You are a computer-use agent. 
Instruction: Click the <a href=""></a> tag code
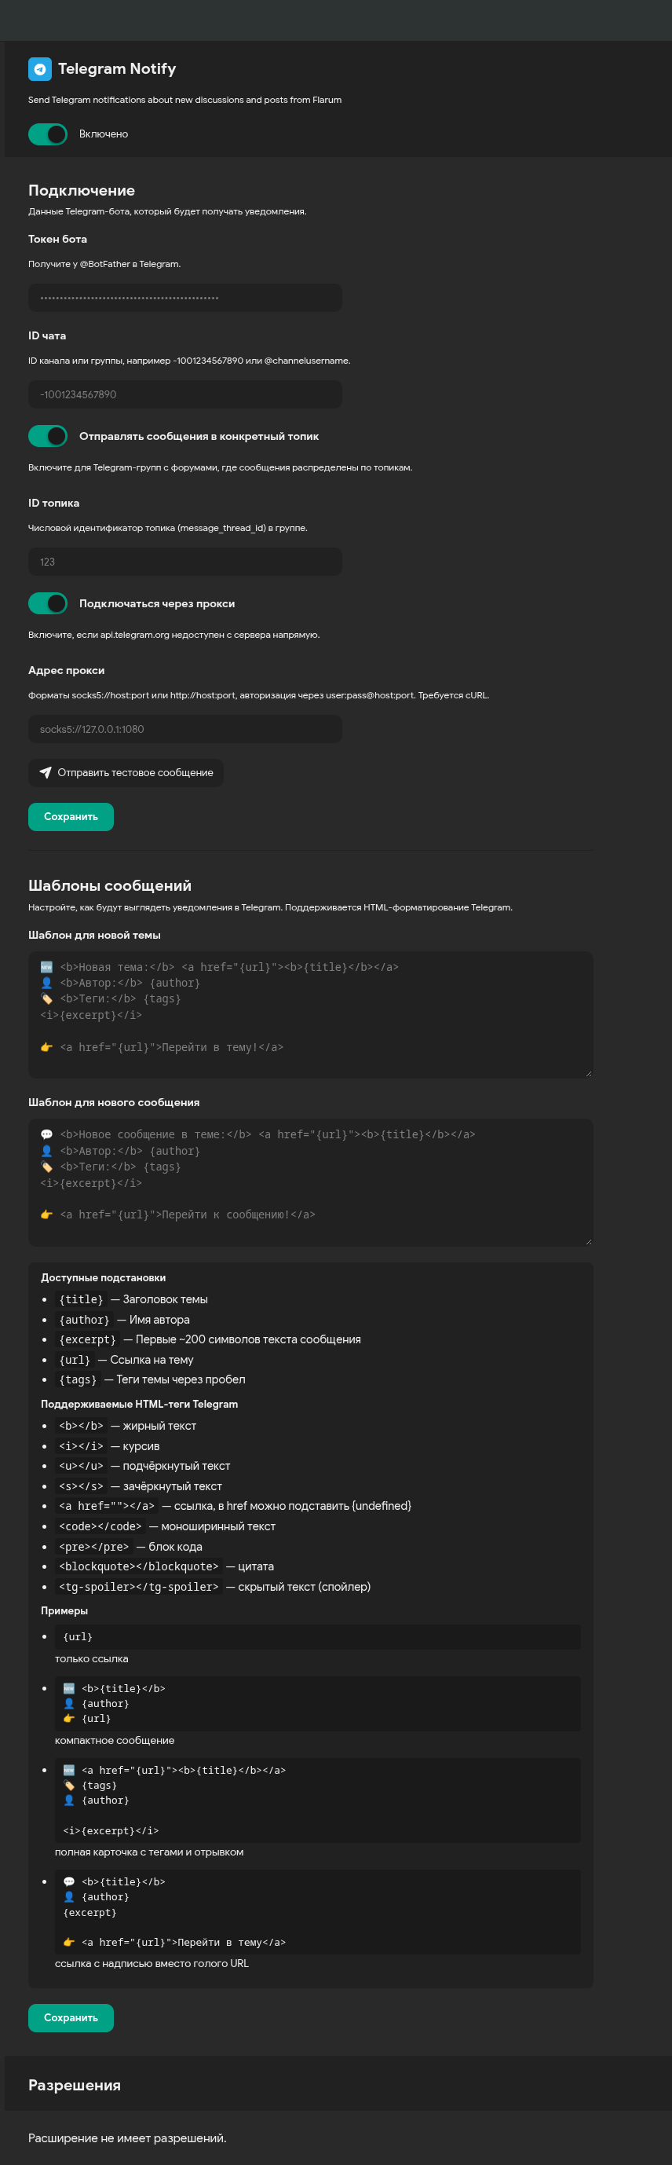pyautogui.click(x=107, y=1506)
